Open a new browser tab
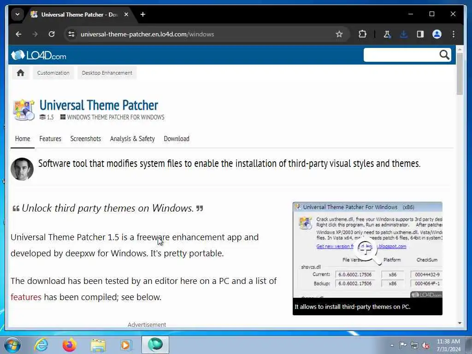Viewport: 472px width, 354px height. (143, 14)
